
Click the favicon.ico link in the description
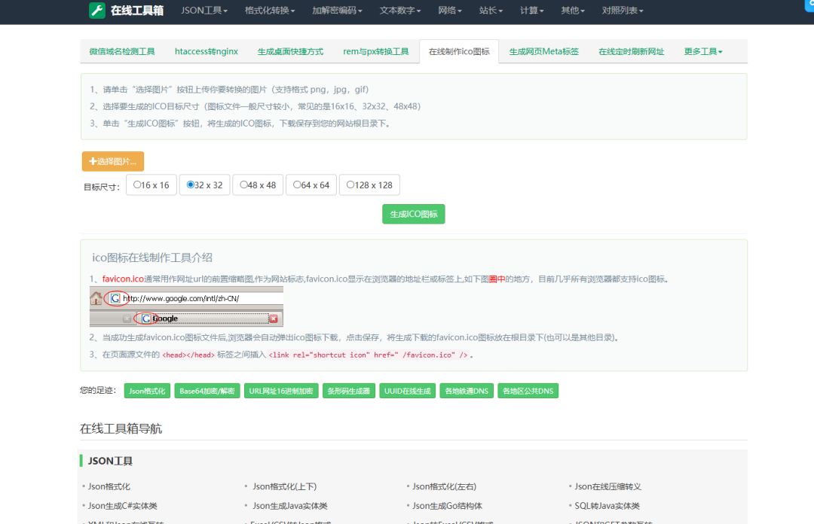[122, 278]
